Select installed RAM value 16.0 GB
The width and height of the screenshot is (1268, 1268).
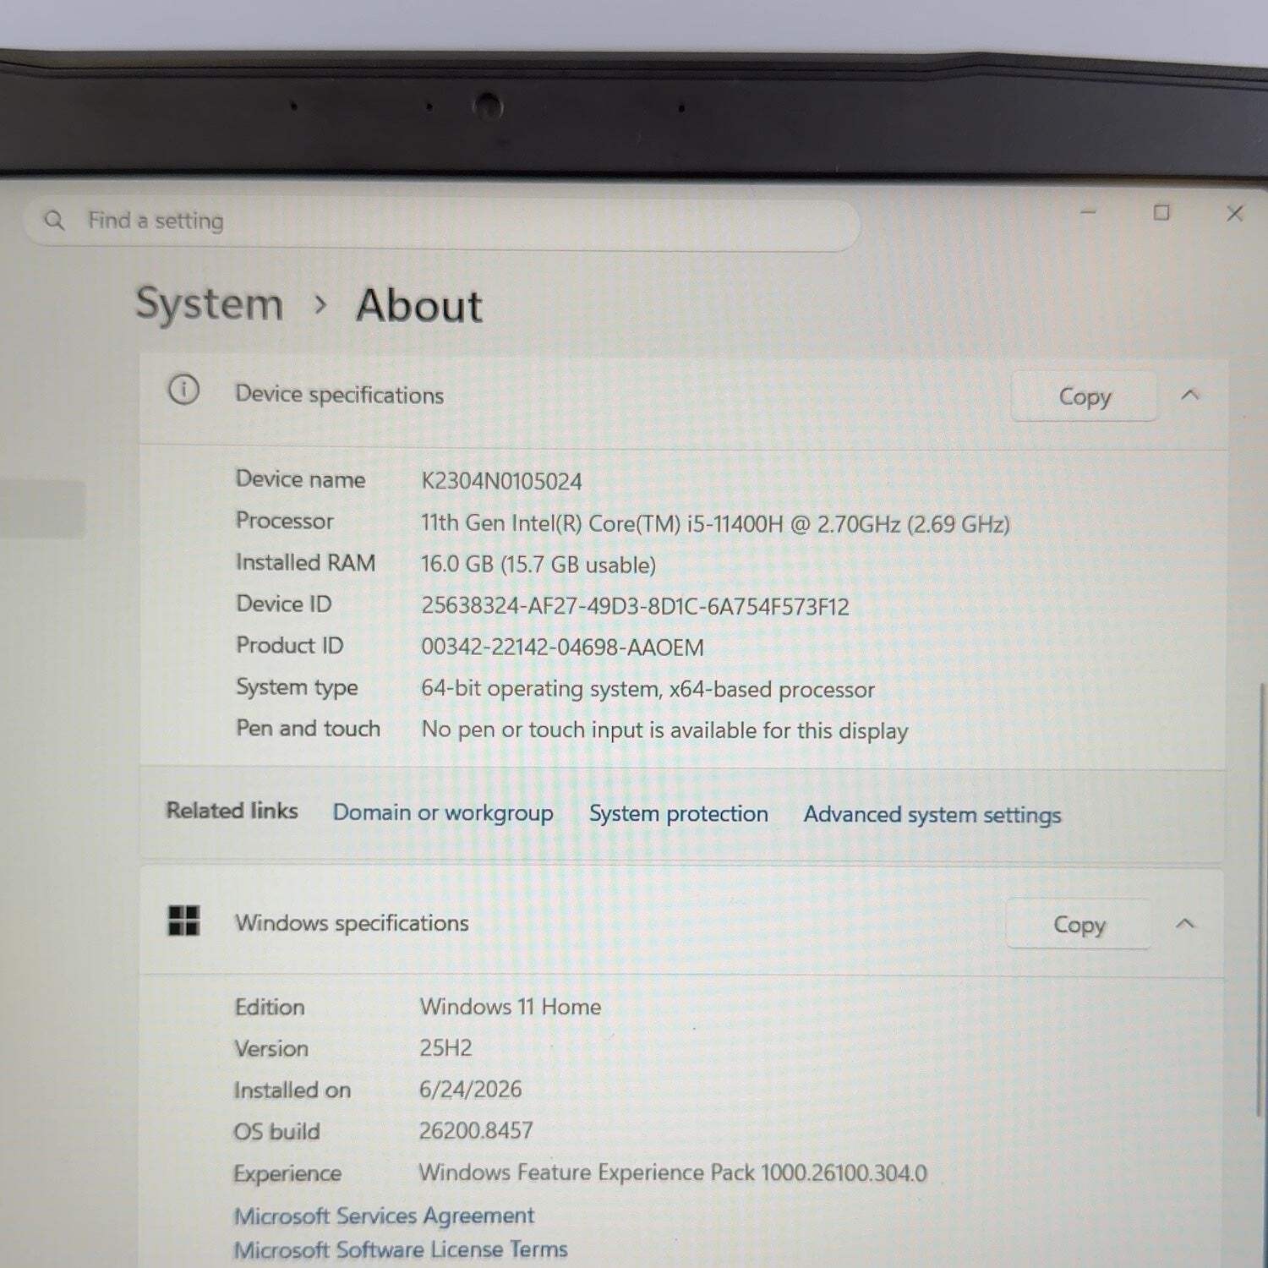tap(538, 565)
